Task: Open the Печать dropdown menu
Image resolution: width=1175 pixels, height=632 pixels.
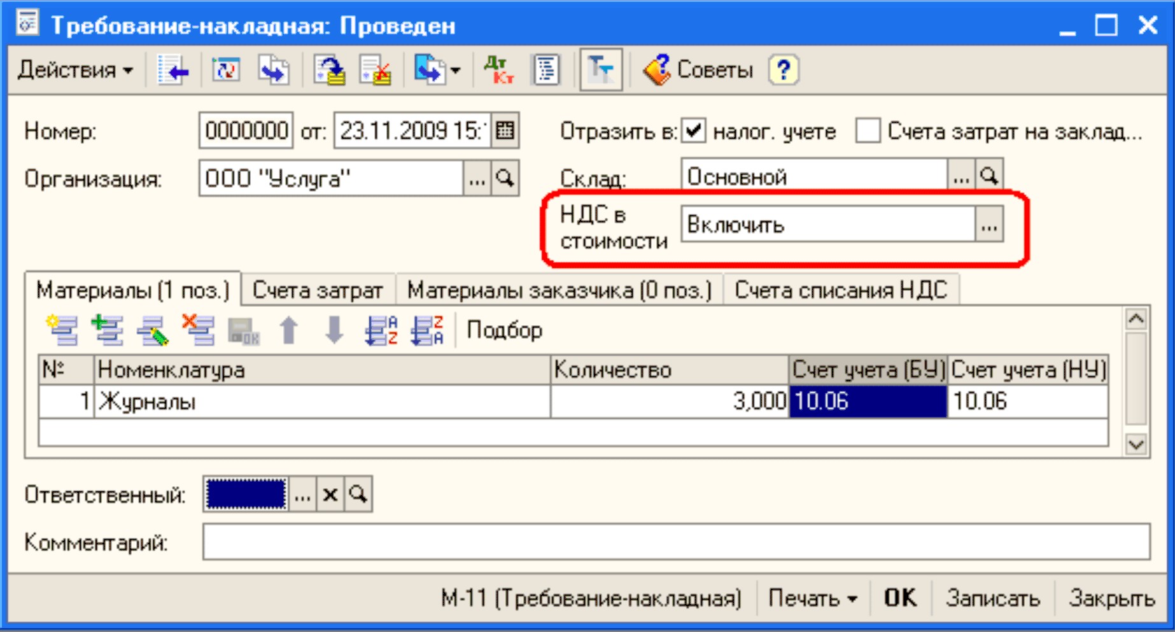Action: pos(813,598)
